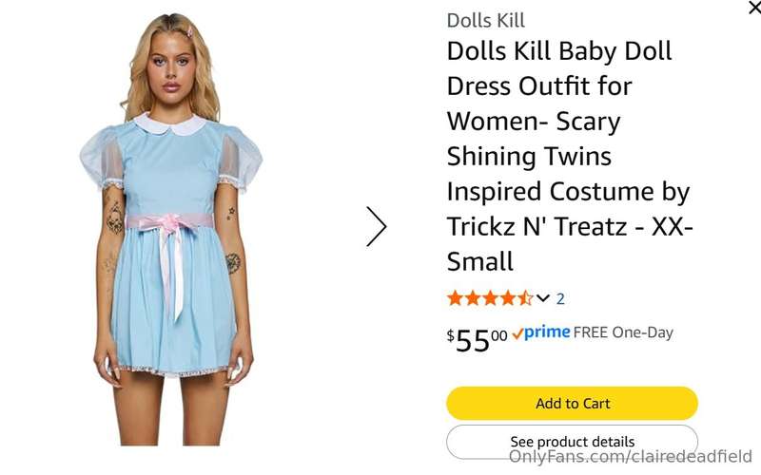This screenshot has height=475, width=761.
Task: Add the costume to cart
Action: click(573, 403)
